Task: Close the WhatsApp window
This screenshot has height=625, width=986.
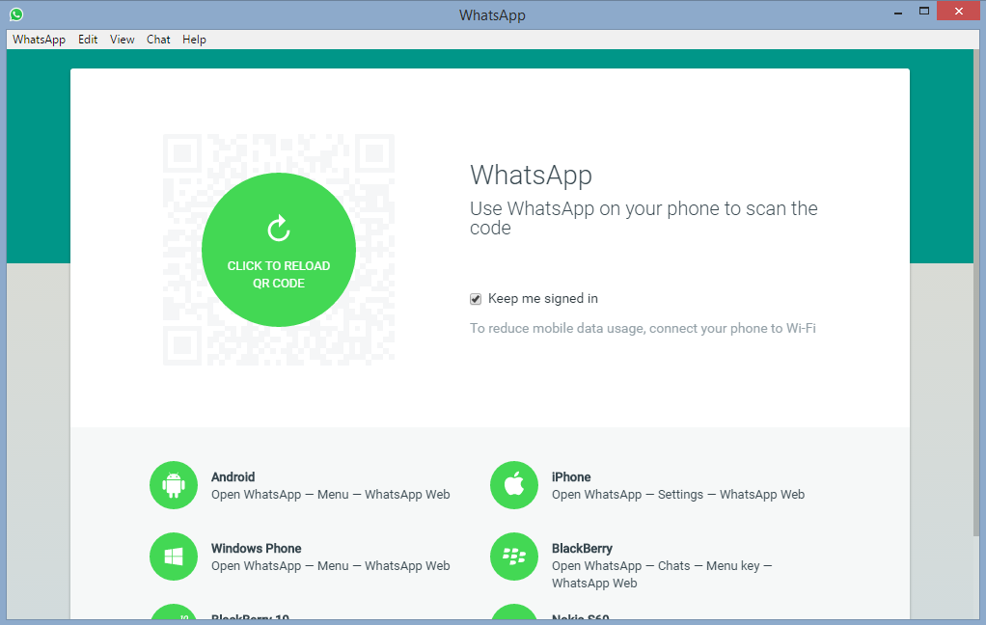Action: [958, 12]
